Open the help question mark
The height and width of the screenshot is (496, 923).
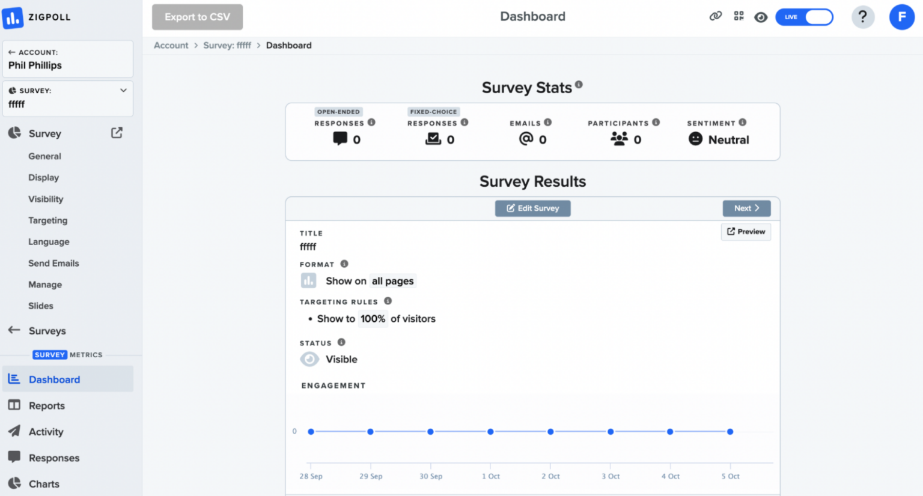[863, 17]
